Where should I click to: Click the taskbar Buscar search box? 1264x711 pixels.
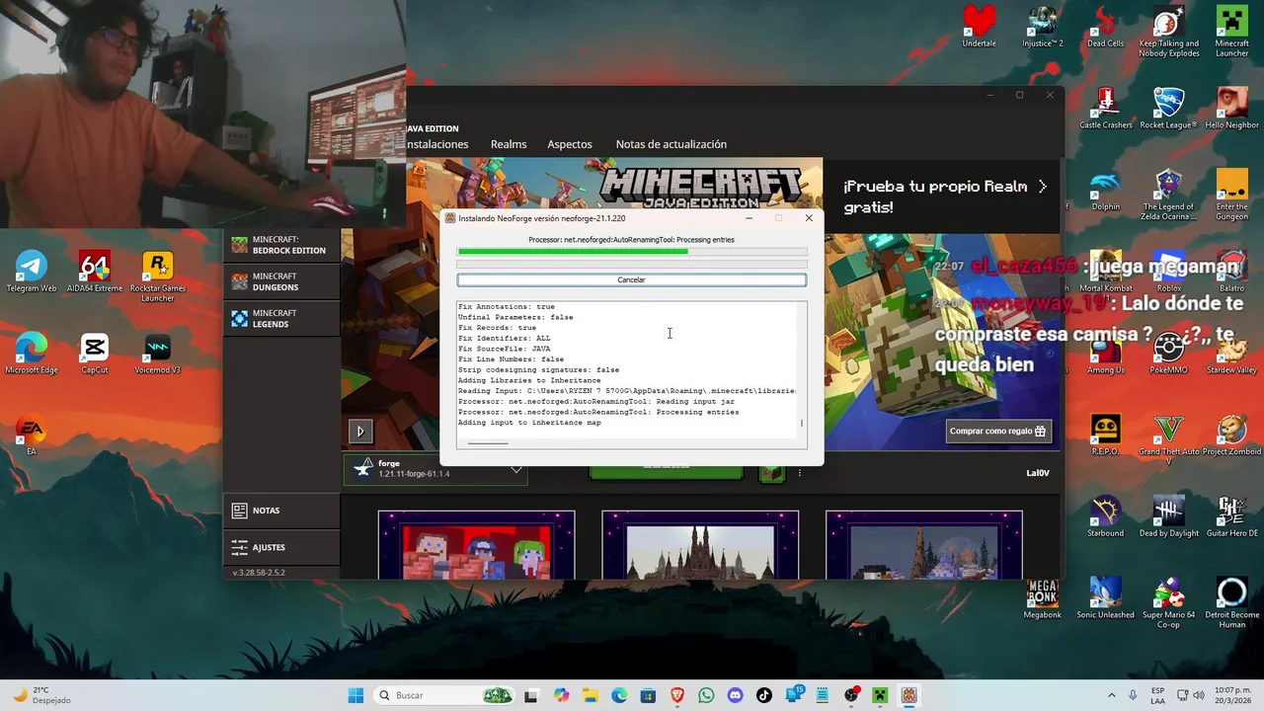444,695
